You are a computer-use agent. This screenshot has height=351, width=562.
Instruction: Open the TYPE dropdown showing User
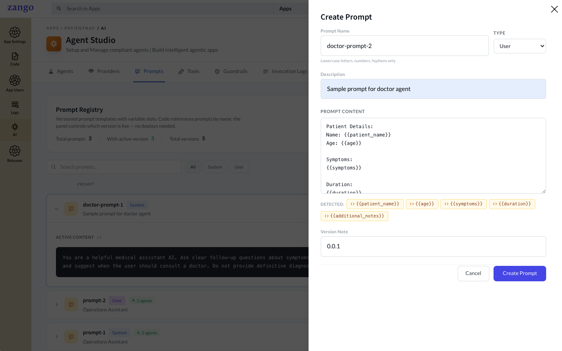point(519,46)
